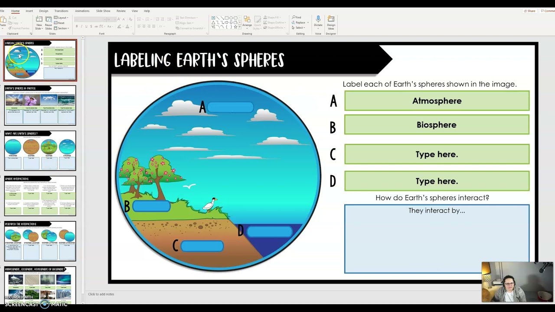
Task: Open the Home ribbon tab
Action: click(15, 11)
